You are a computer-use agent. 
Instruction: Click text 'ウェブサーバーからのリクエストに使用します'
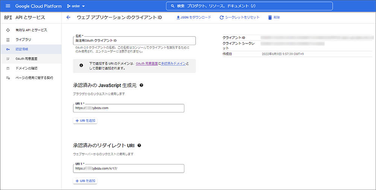click(x=103, y=154)
